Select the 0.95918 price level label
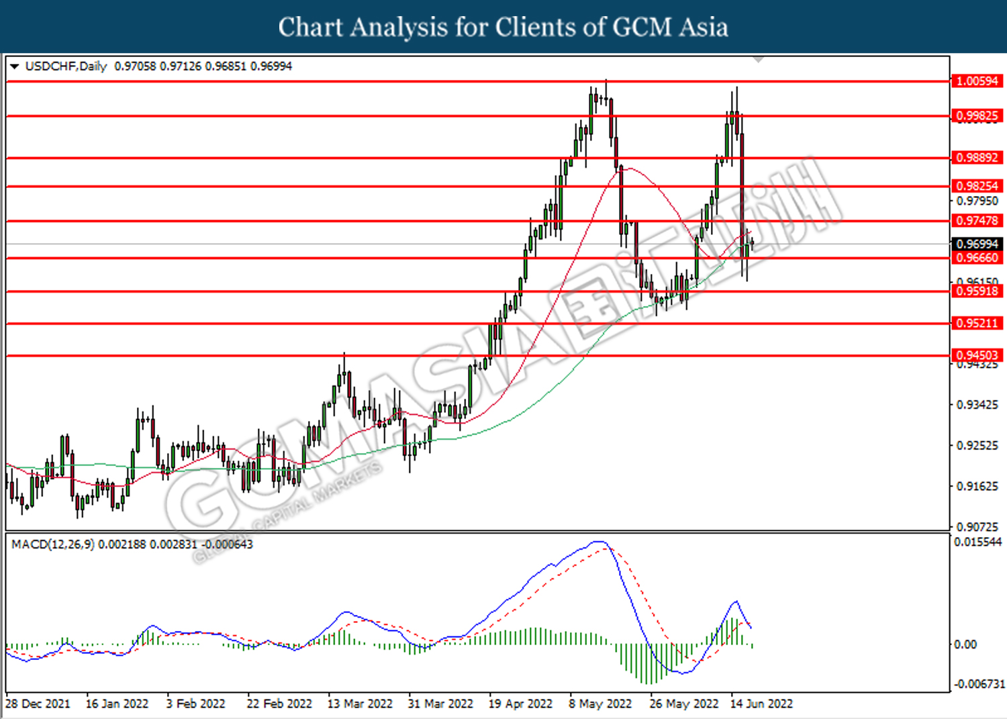The height and width of the screenshot is (719, 1007). point(977,291)
